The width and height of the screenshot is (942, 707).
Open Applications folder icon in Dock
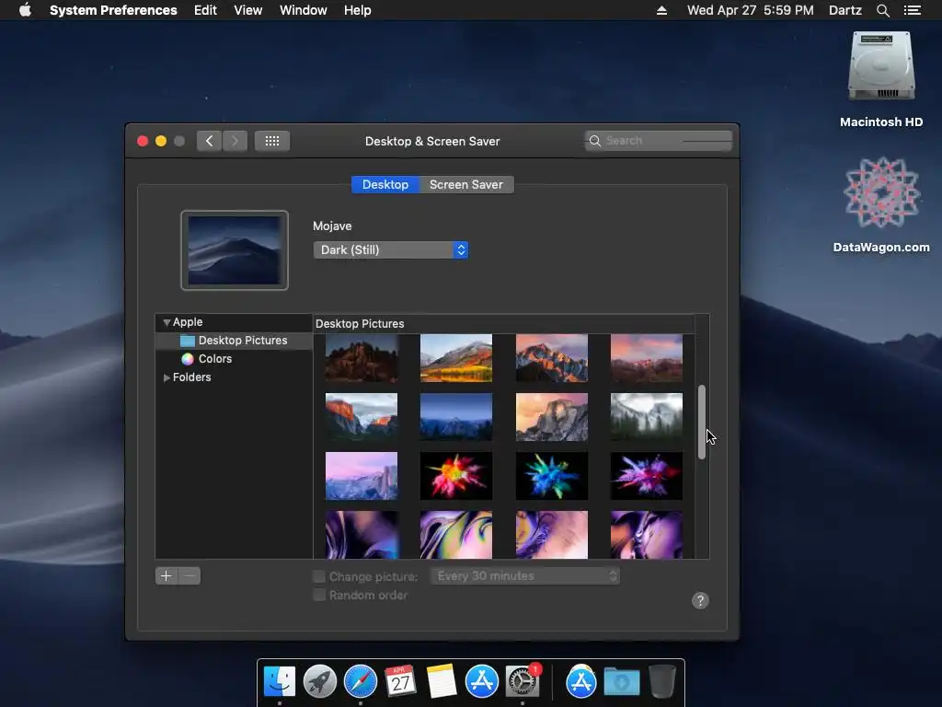pos(581,682)
